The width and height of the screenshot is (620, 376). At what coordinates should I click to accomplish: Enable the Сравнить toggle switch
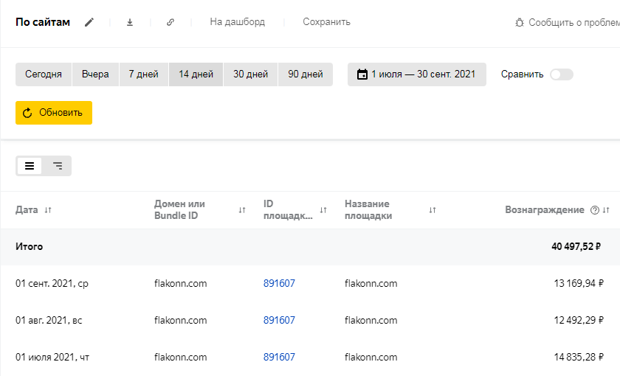(561, 74)
